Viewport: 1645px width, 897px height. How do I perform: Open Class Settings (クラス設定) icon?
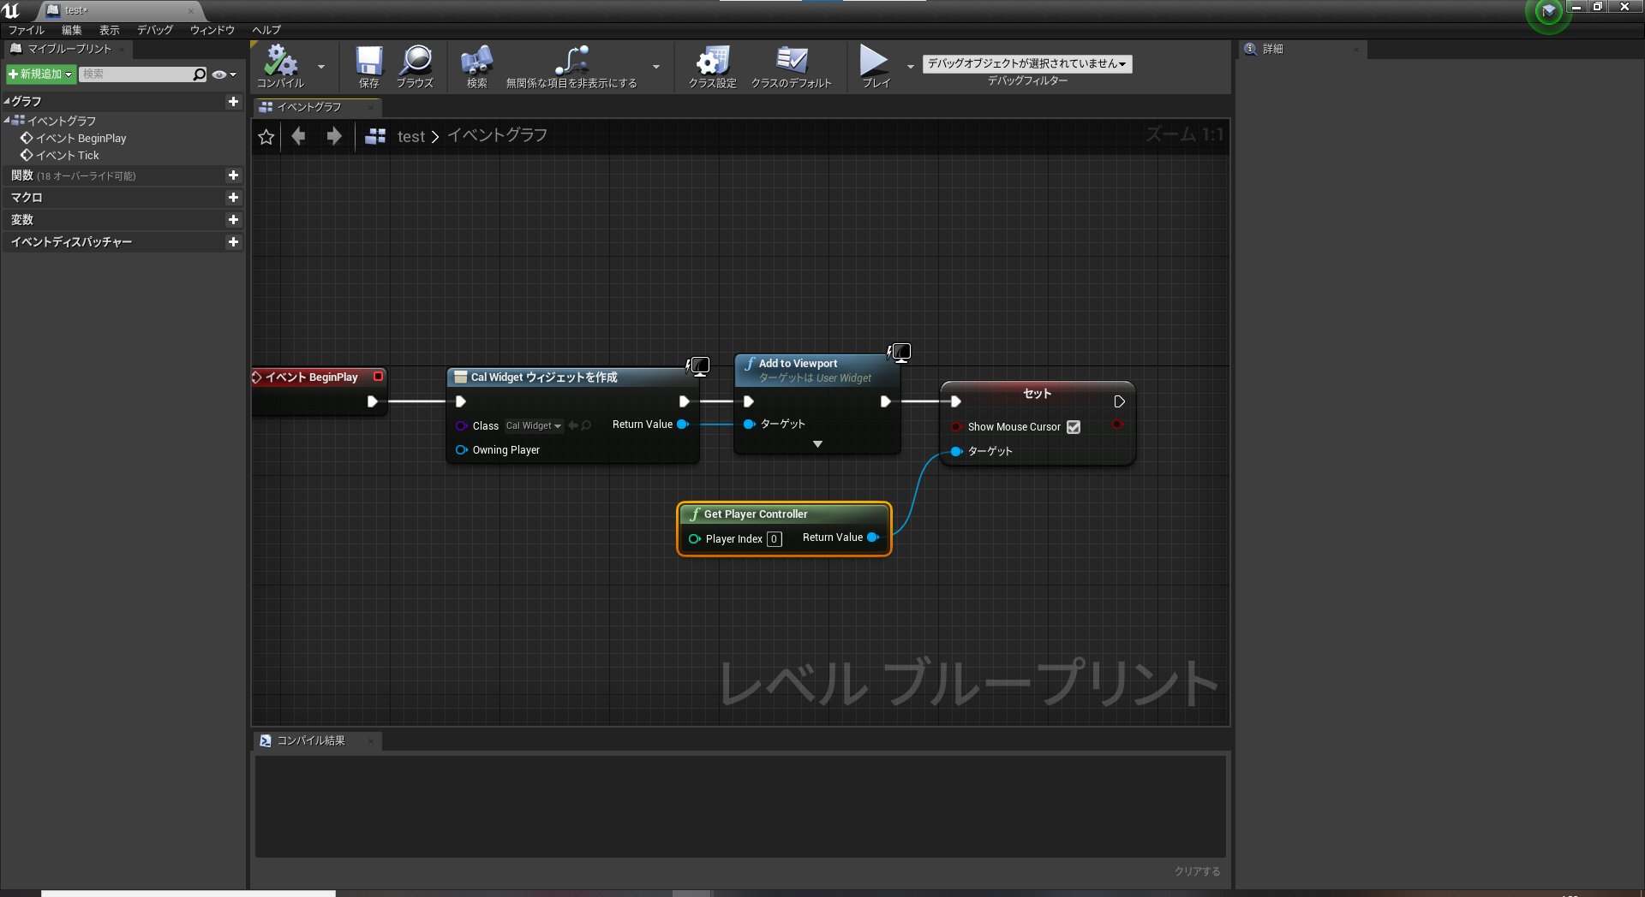713,60
